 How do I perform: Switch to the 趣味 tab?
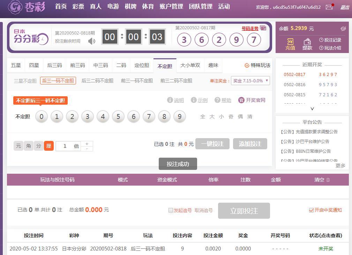tap(213, 65)
